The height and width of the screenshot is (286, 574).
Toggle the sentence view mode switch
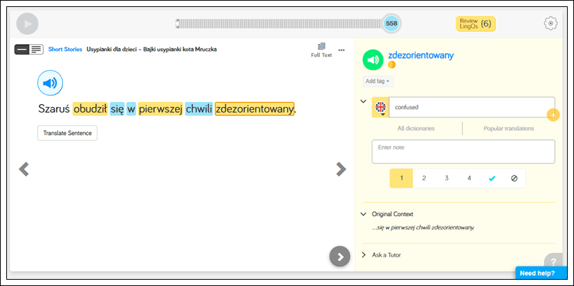(29, 49)
